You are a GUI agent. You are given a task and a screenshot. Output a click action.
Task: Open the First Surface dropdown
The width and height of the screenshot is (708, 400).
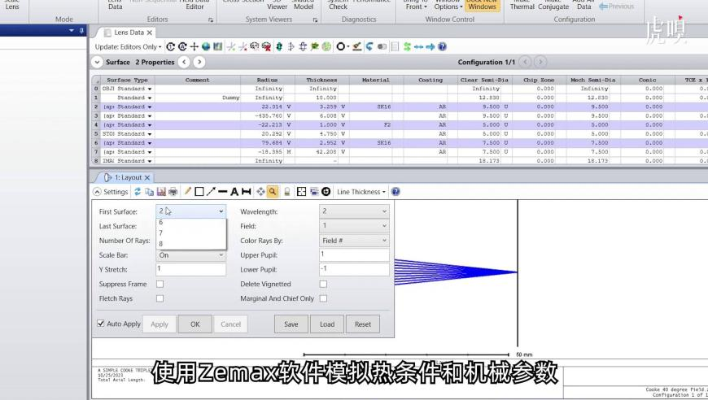point(190,211)
